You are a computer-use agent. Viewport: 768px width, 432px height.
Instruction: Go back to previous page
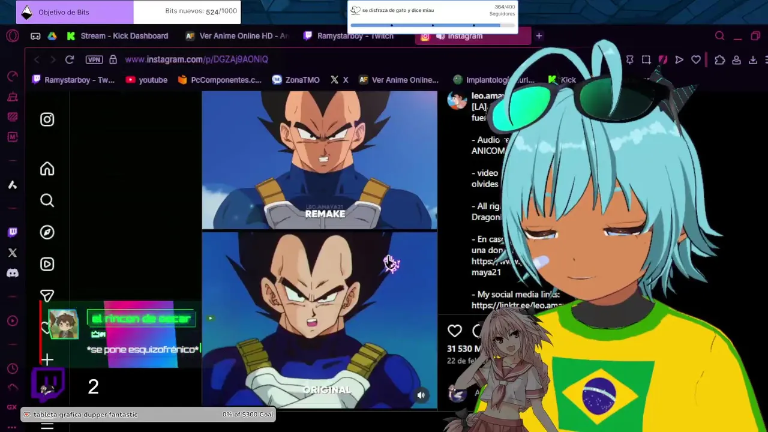coord(37,59)
